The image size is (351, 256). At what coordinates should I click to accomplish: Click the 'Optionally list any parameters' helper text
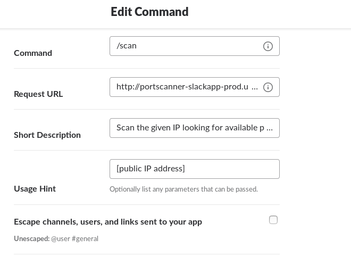(183, 189)
